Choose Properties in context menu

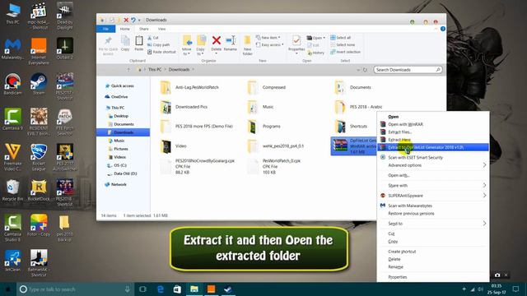point(433,277)
